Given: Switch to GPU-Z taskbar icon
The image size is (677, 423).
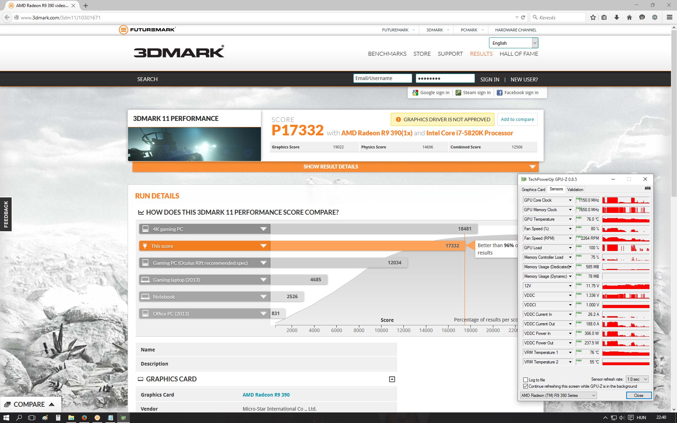Looking at the screenshot, I should (123, 418).
